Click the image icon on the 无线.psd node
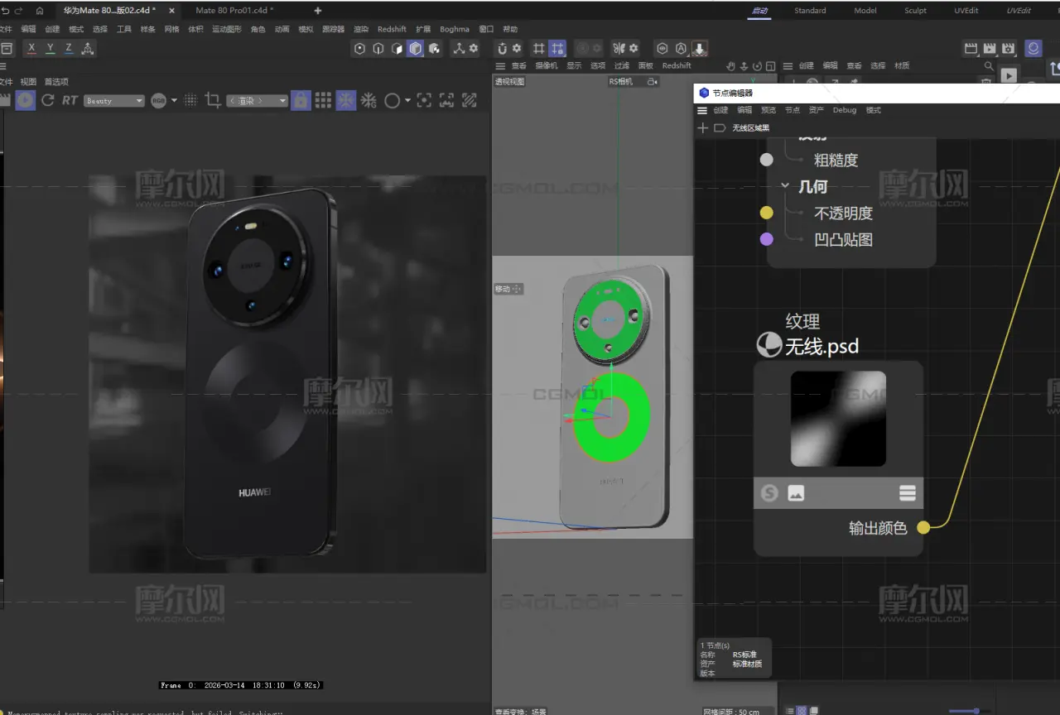1060x715 pixels. (x=796, y=494)
